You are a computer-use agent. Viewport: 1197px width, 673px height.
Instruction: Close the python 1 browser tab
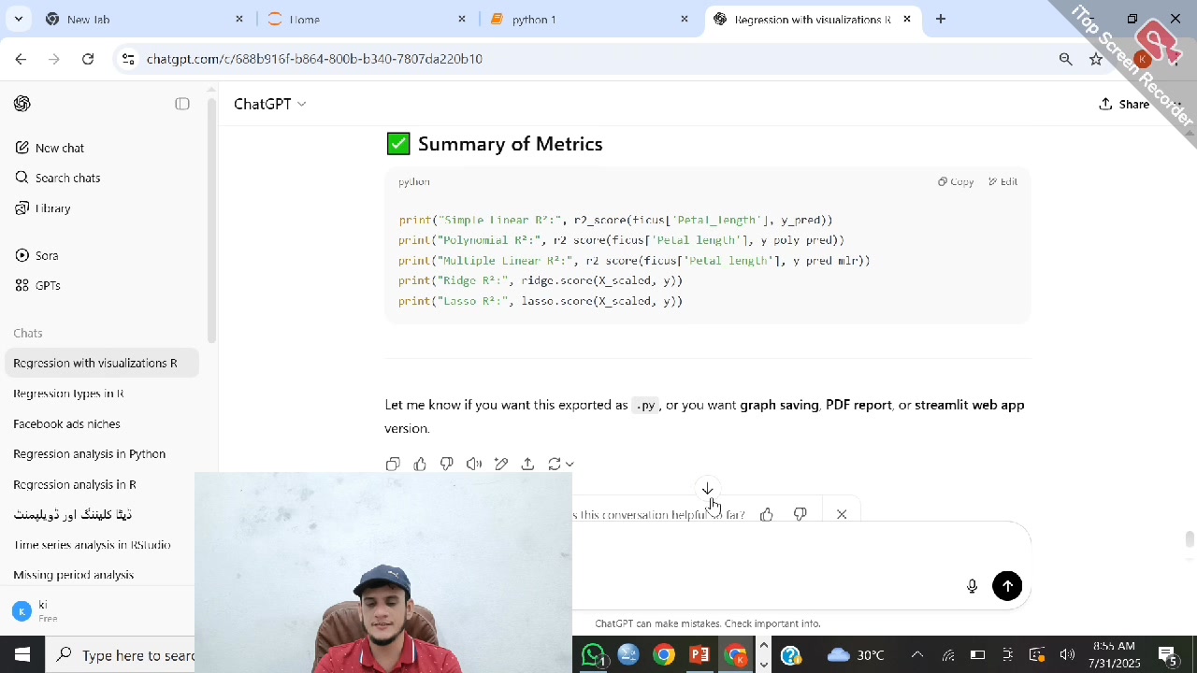[x=685, y=19]
